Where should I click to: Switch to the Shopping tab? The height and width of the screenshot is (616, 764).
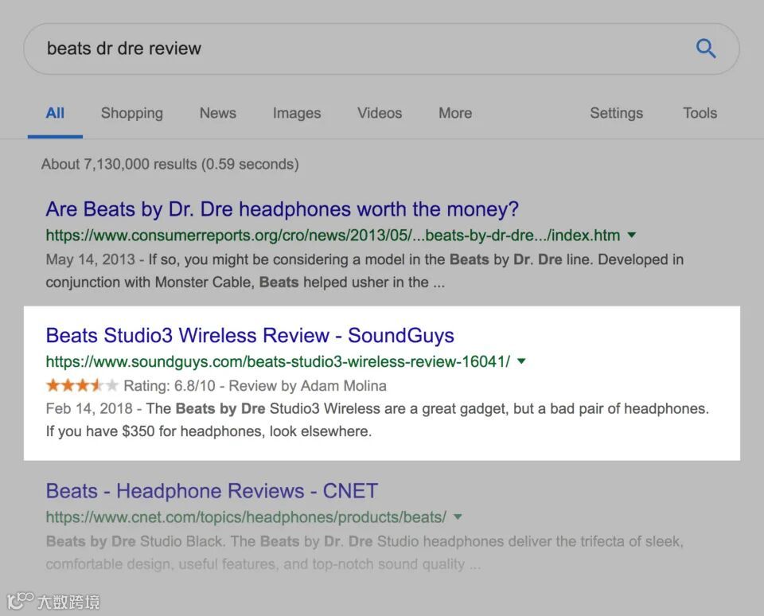(x=132, y=113)
